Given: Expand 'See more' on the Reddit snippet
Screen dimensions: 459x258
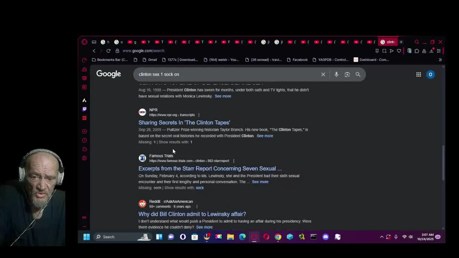Looking at the screenshot, I should coord(204,227).
